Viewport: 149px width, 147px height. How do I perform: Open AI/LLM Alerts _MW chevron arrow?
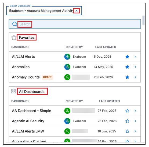point(135,131)
